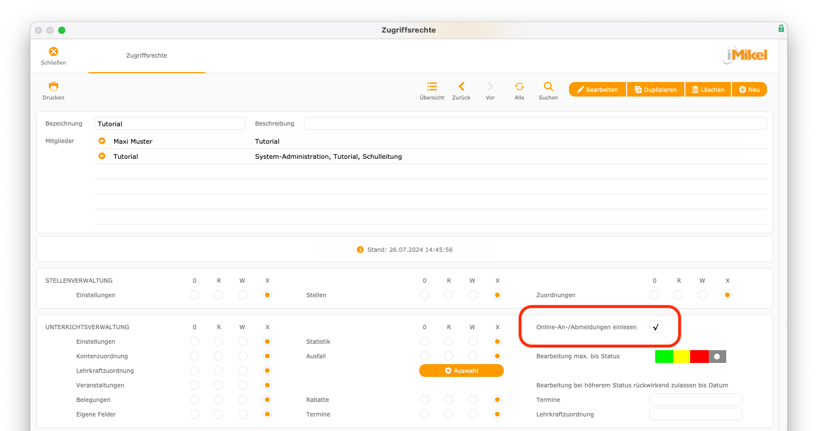Screen dimensions: 820x431
Task: Pick the yellow status color
Action: coord(682,356)
